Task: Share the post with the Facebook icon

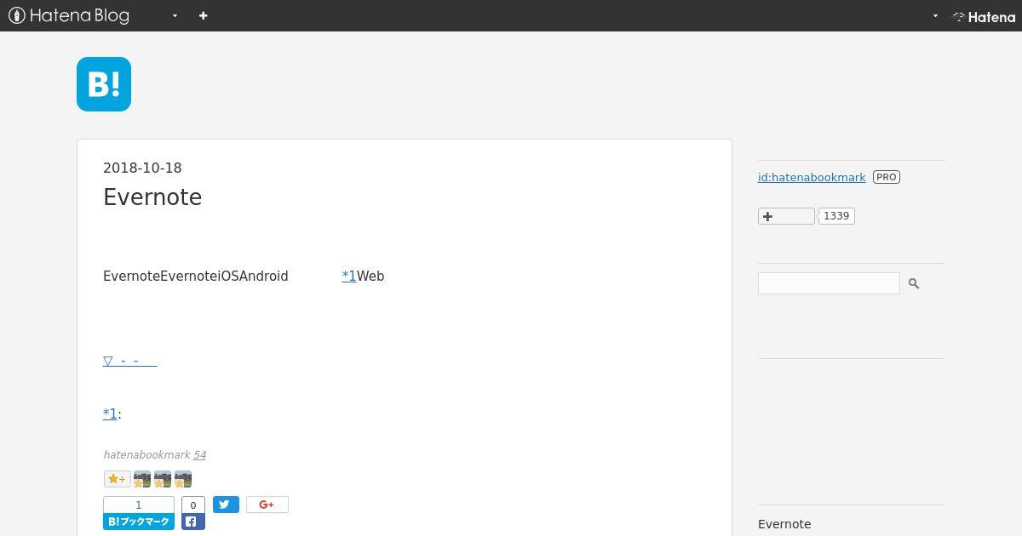Action: click(x=193, y=522)
